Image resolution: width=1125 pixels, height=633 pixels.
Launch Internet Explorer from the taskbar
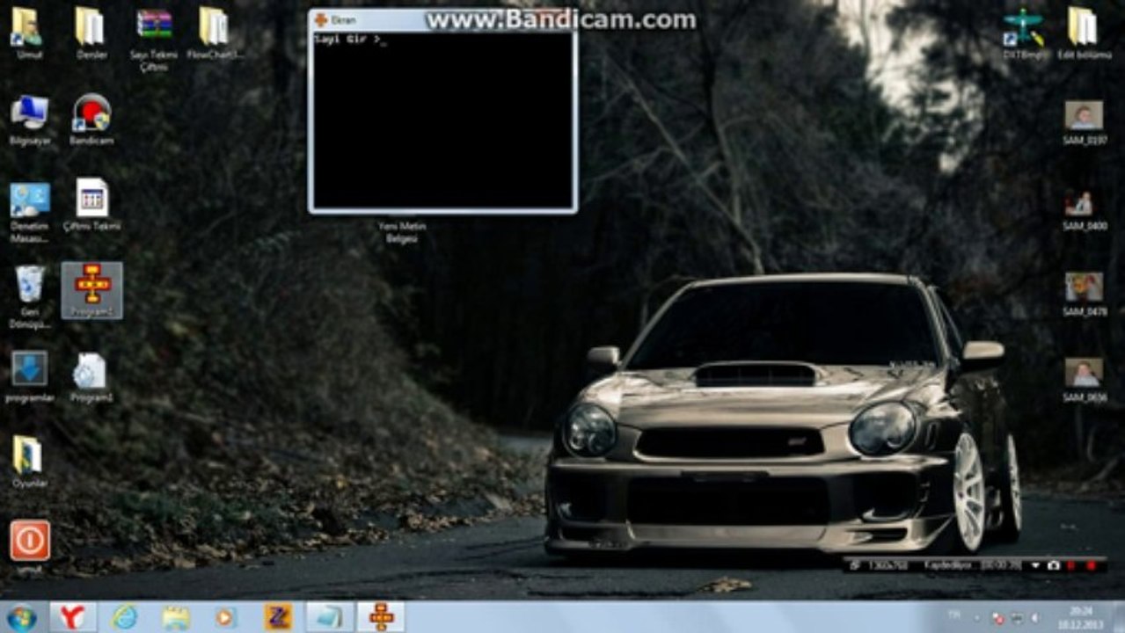tap(125, 617)
